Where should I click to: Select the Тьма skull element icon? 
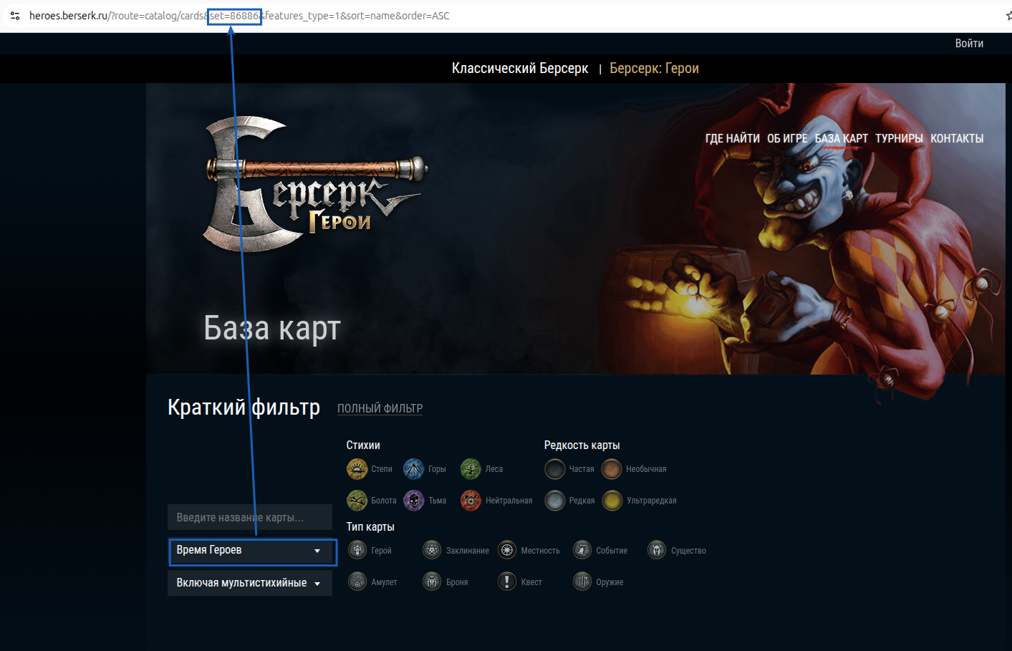coord(413,501)
